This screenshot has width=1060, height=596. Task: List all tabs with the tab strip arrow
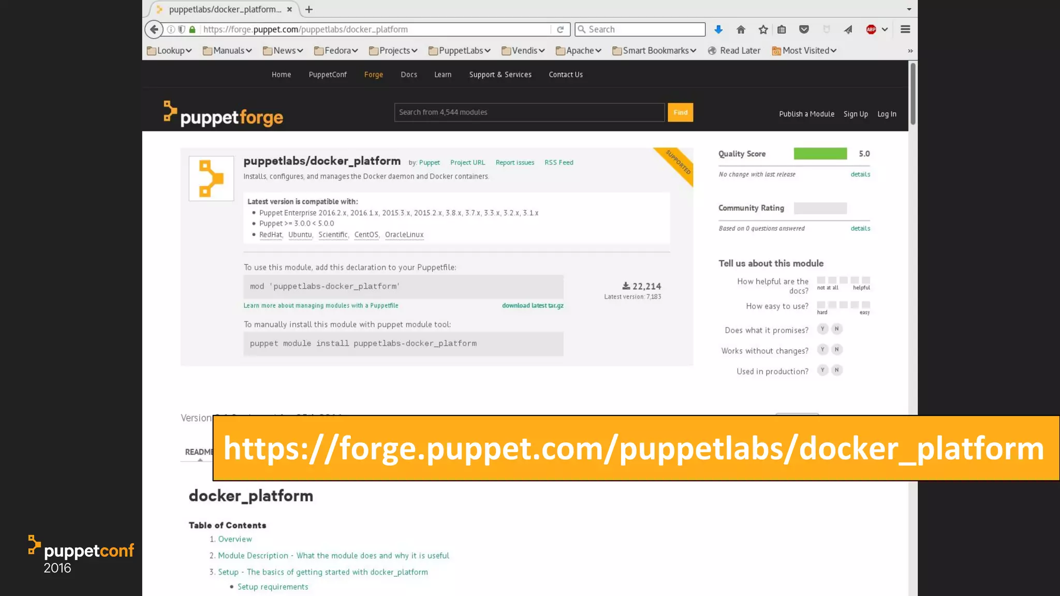(x=909, y=9)
